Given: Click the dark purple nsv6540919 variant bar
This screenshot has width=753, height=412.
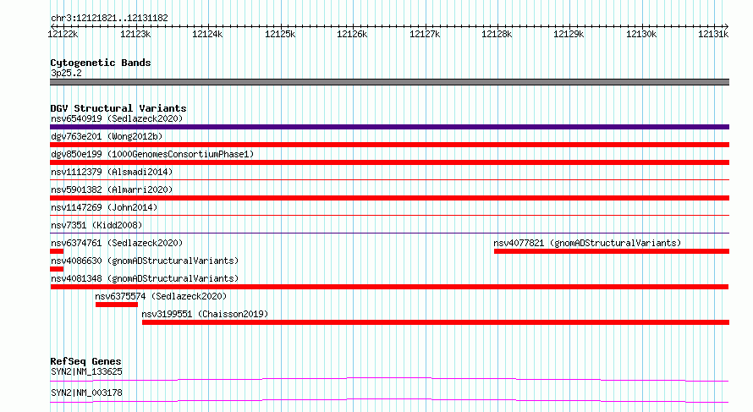Looking at the screenshot, I should pos(389,127).
